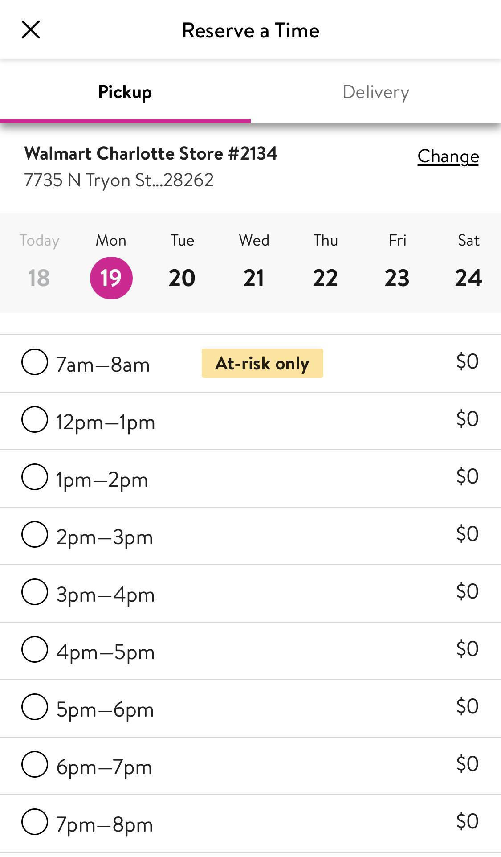Select the 2pm–3pm pickup window

tap(35, 534)
